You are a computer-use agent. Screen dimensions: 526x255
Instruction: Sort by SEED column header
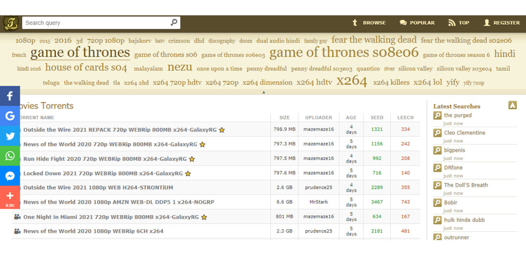(377, 117)
